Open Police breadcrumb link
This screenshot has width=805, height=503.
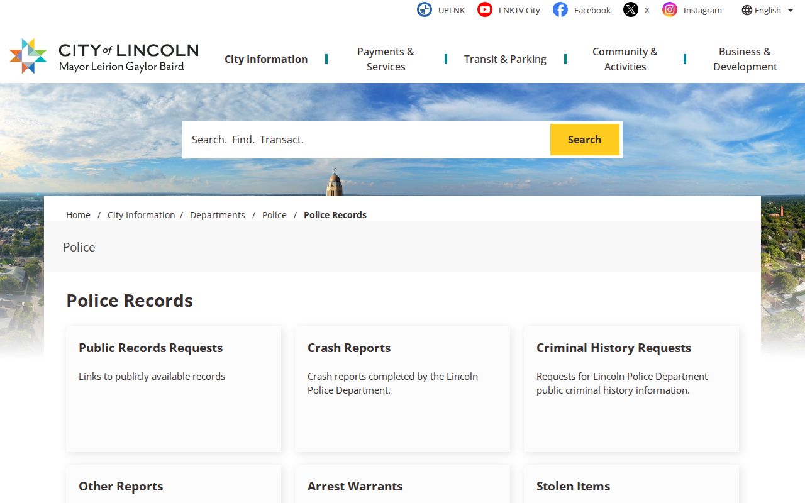(274, 215)
